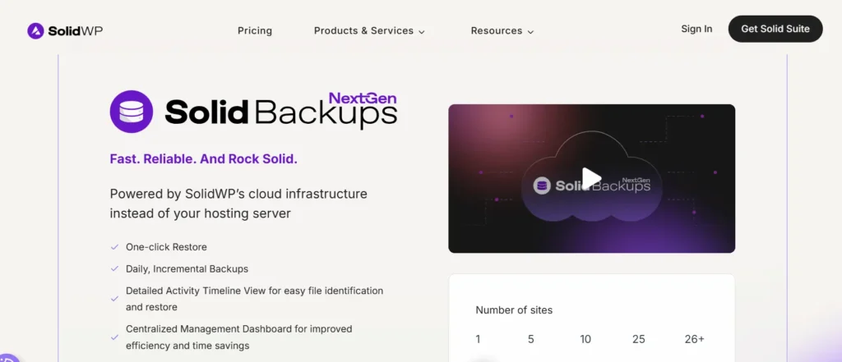Click the Sign In link
The image size is (842, 362).
coord(696,29)
